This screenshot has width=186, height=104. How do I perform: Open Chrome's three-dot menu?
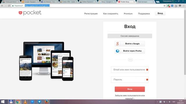pos(184,6)
